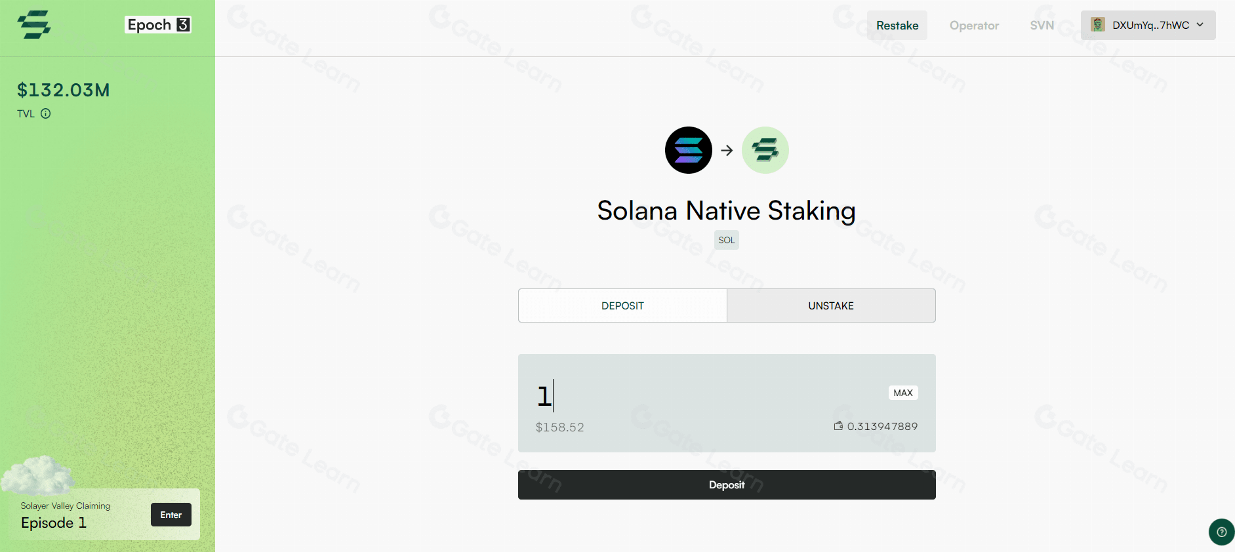Focus the deposit amount input field
Image resolution: width=1235 pixels, height=552 pixels.
702,396
